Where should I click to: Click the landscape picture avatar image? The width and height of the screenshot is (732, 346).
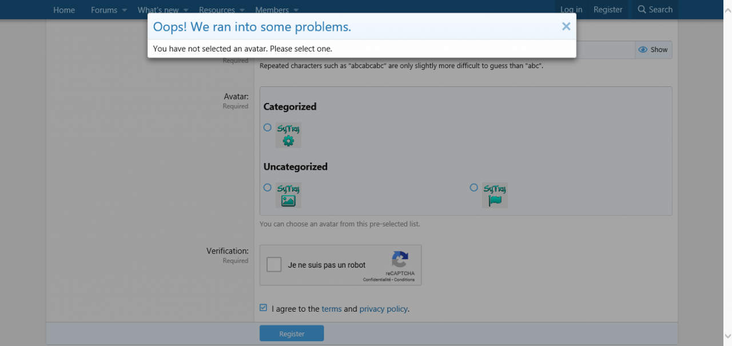coord(288,196)
